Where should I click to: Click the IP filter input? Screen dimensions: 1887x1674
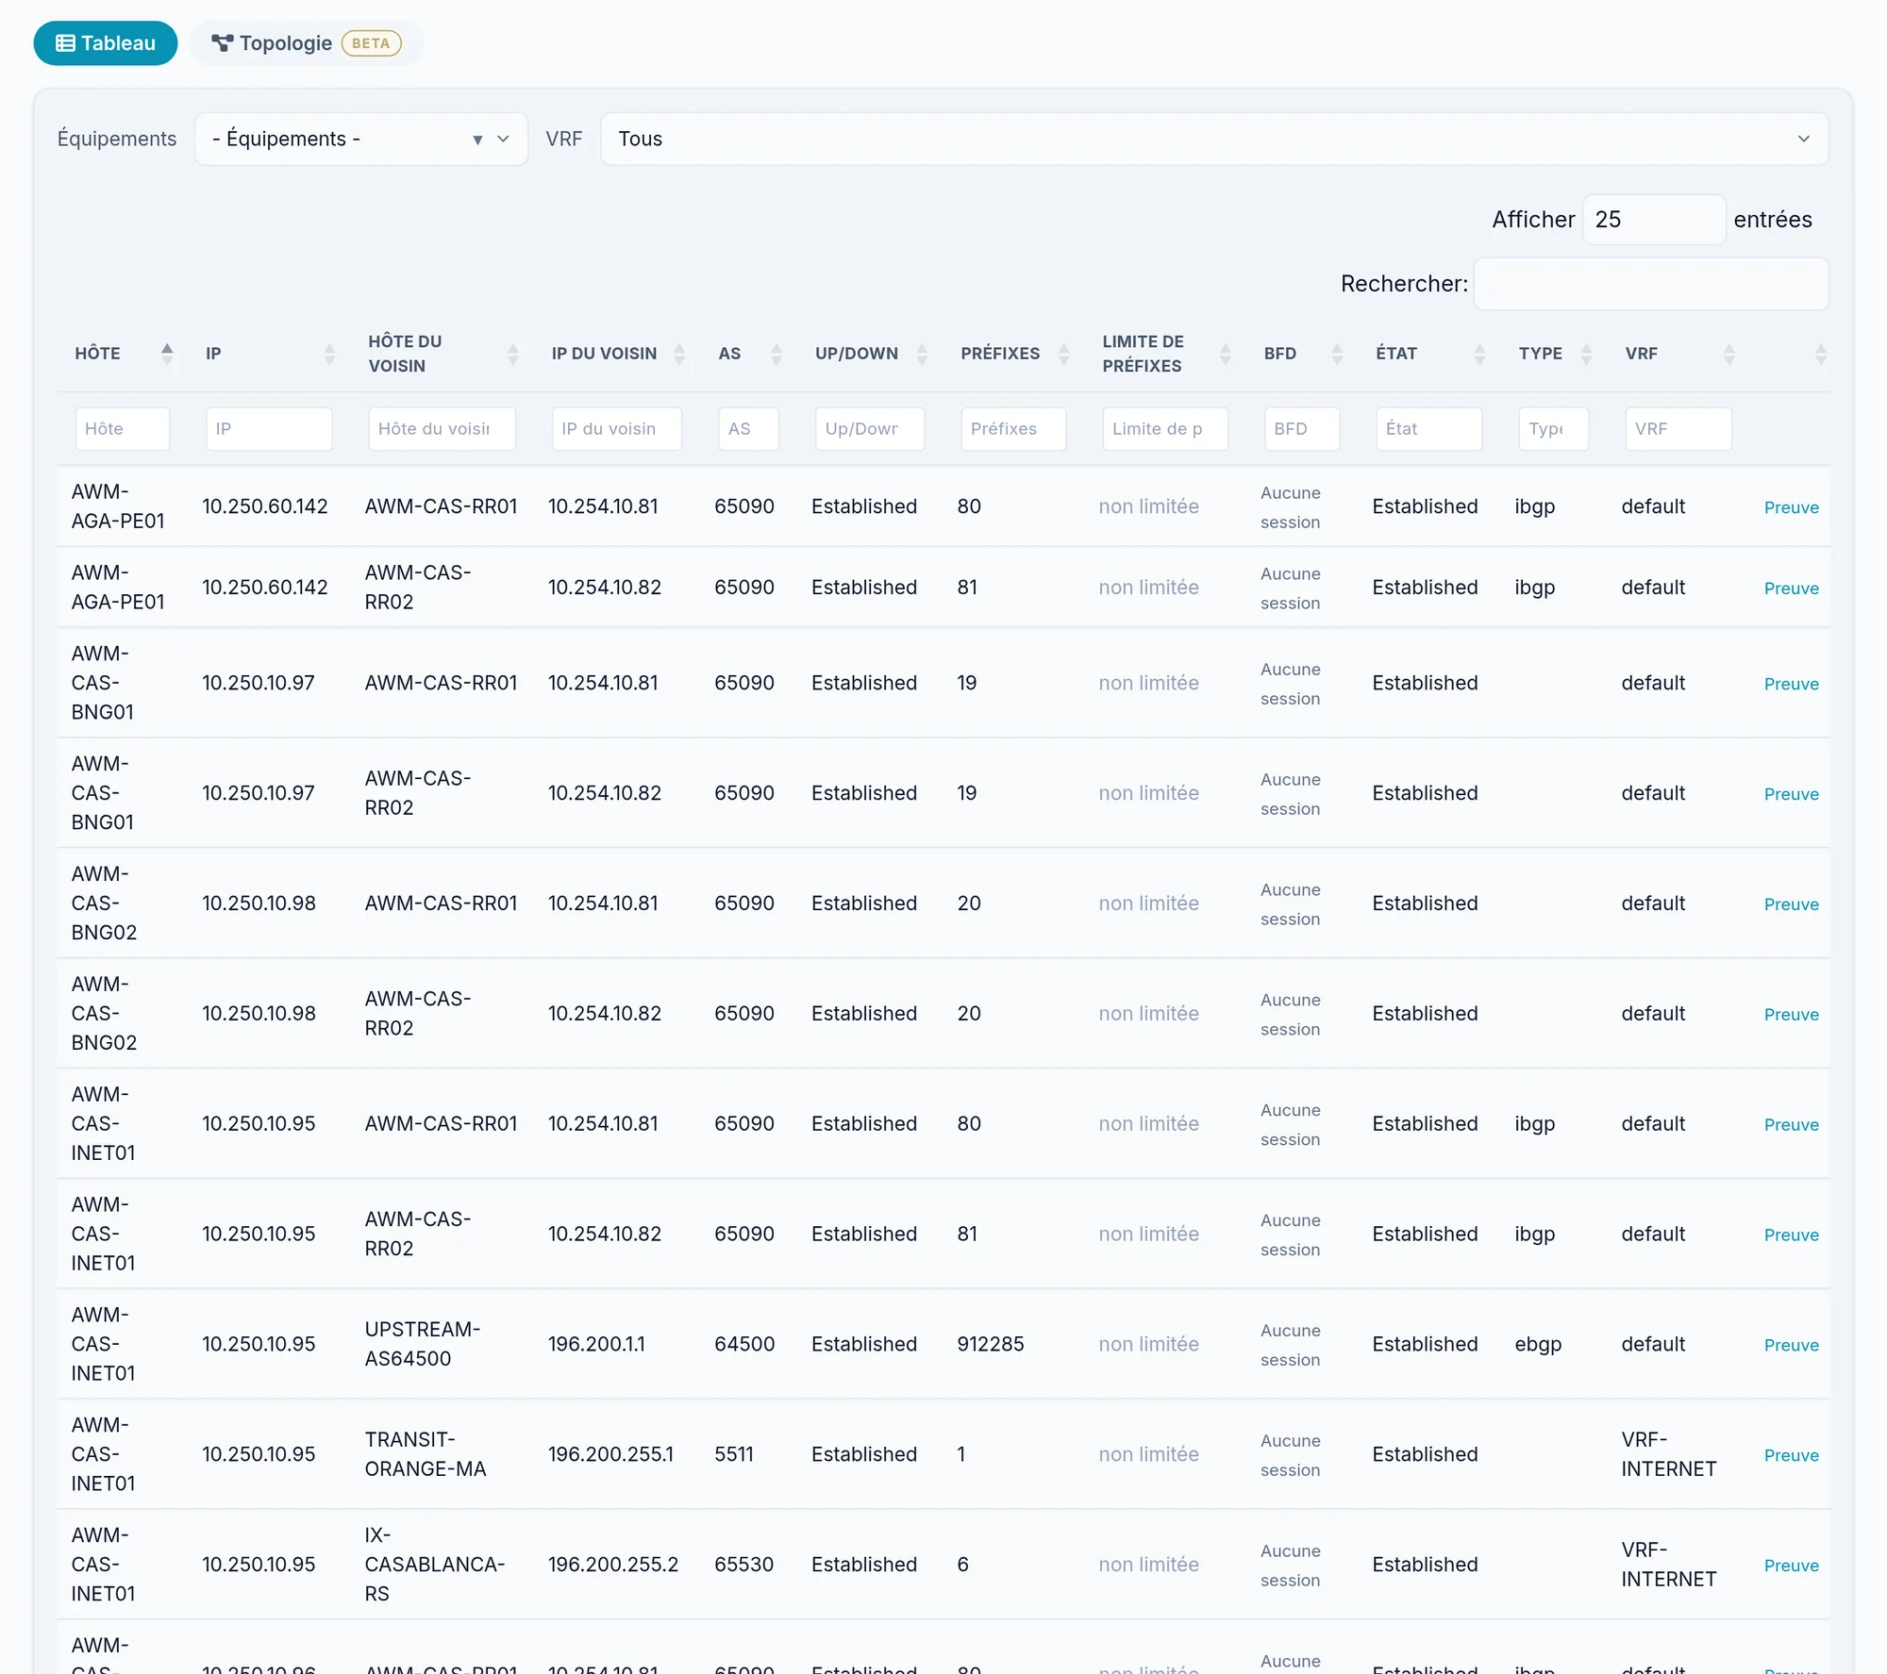[x=269, y=429]
